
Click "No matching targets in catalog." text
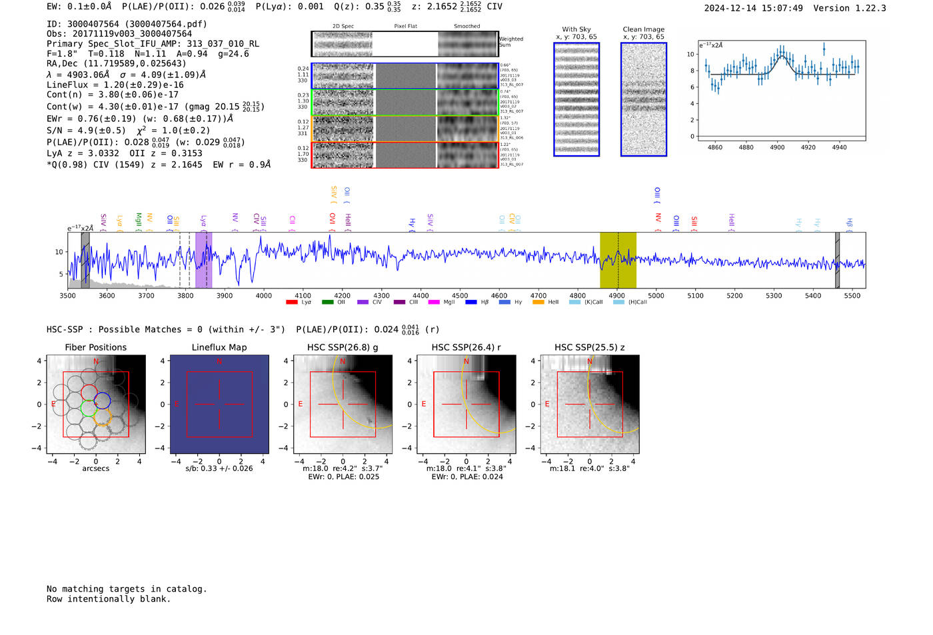click(x=127, y=589)
